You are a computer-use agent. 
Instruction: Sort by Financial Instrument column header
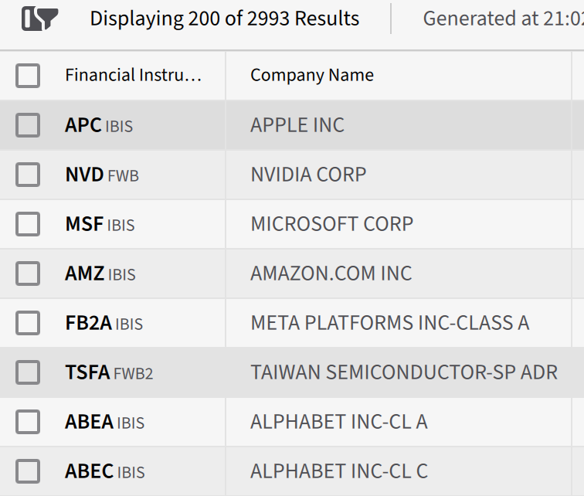(134, 75)
